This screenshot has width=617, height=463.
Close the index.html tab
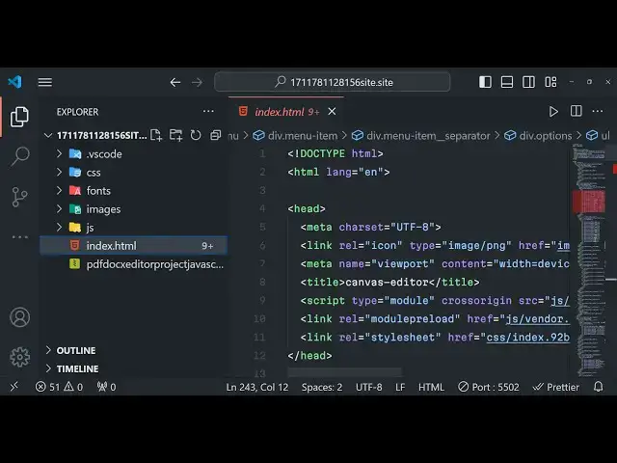click(332, 112)
